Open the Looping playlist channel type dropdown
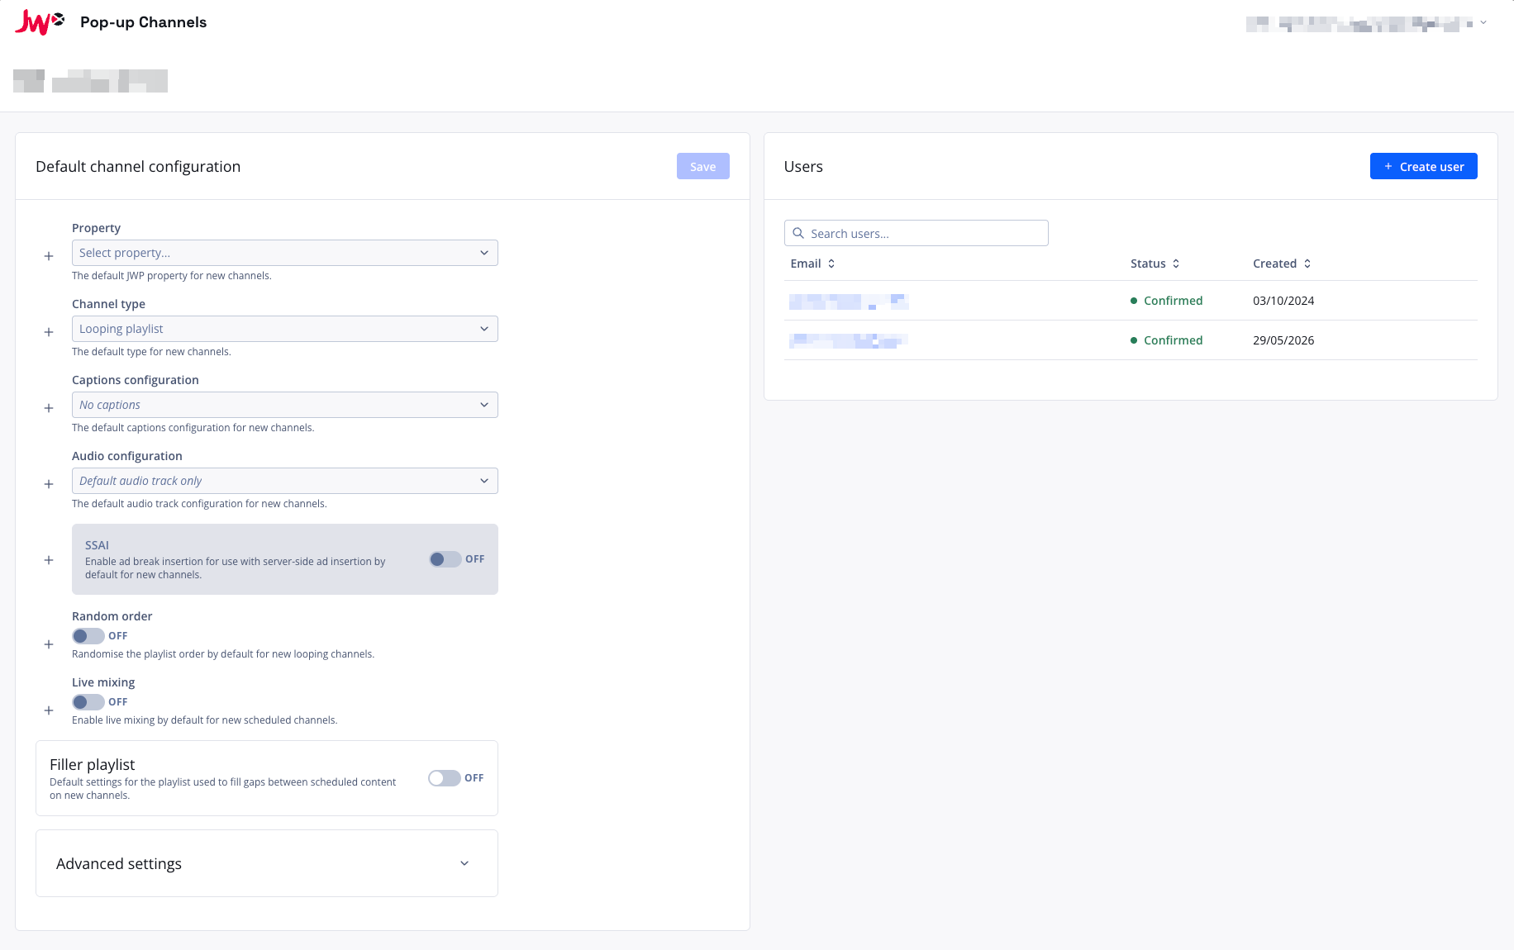1514x950 pixels. pos(285,329)
